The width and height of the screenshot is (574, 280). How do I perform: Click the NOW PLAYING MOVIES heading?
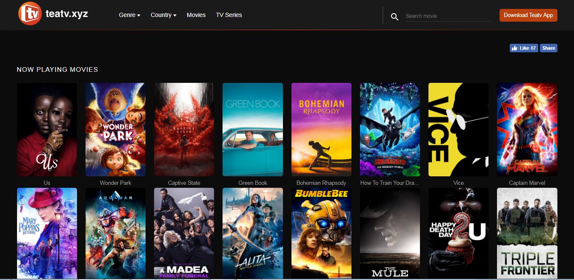tap(57, 69)
